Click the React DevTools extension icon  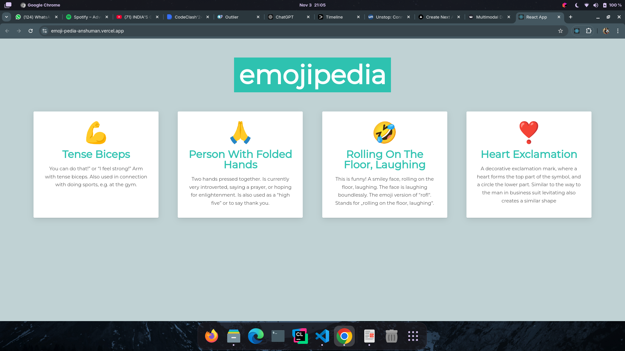pos(576,31)
